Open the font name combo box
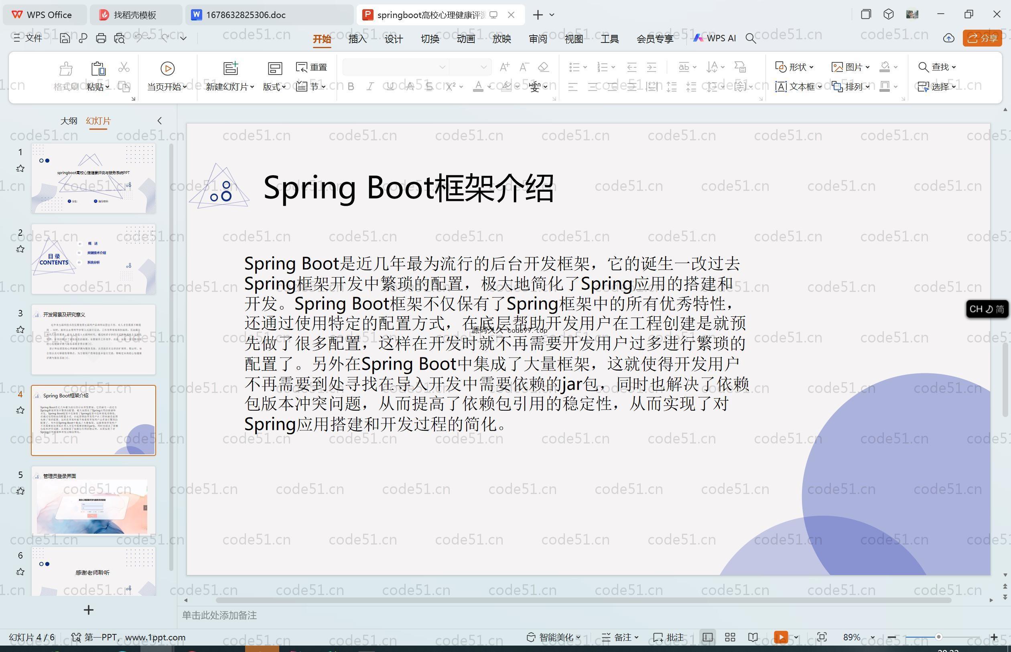This screenshot has height=652, width=1011. (395, 67)
